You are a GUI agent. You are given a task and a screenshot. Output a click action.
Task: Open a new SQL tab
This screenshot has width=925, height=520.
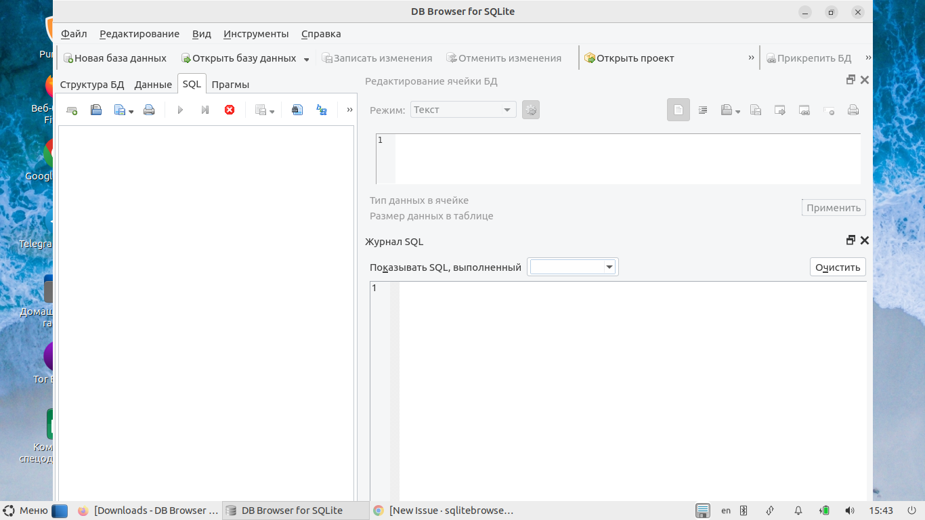pyautogui.click(x=71, y=110)
